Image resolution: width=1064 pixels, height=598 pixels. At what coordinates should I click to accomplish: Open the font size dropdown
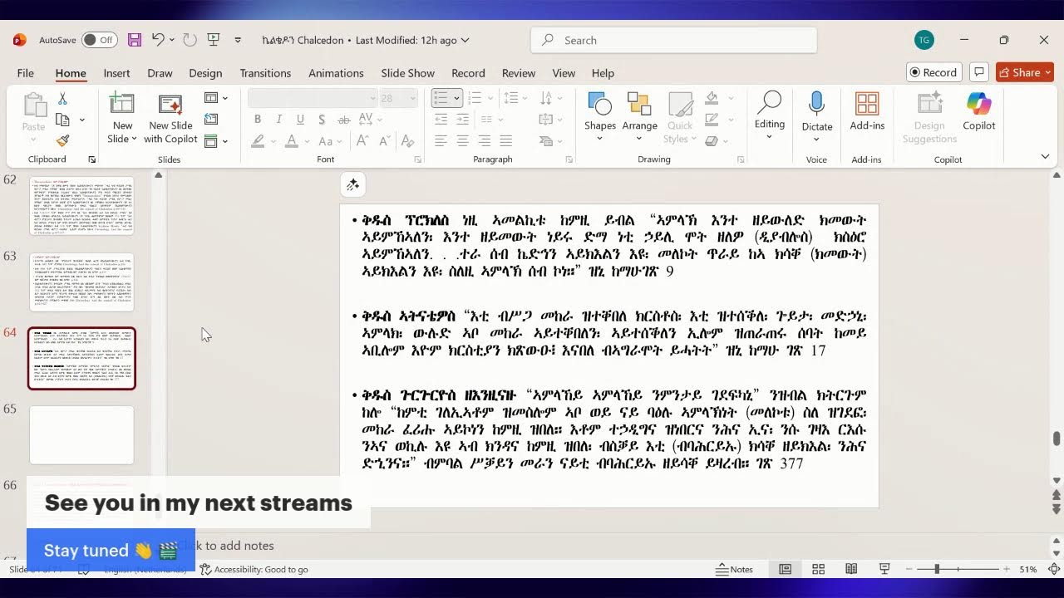click(x=413, y=98)
